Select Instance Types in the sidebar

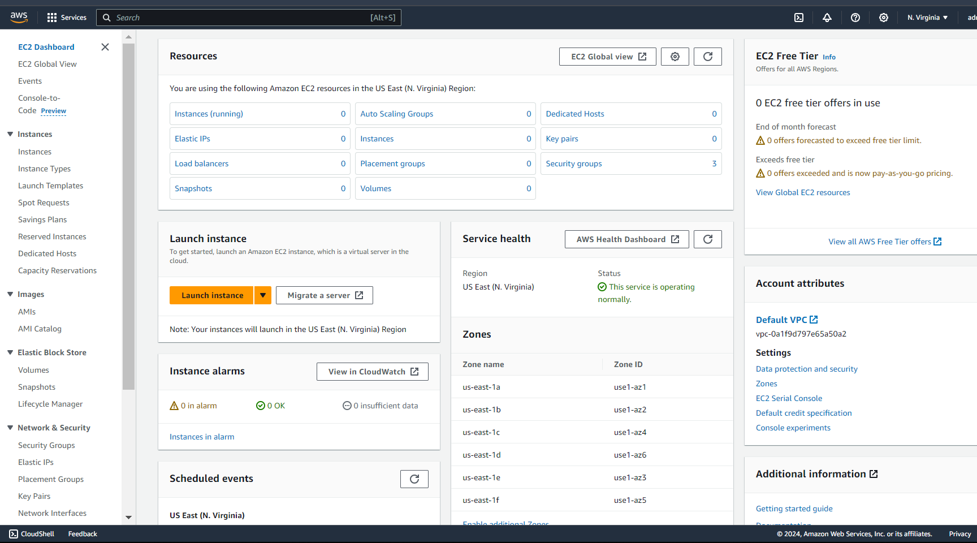(44, 169)
